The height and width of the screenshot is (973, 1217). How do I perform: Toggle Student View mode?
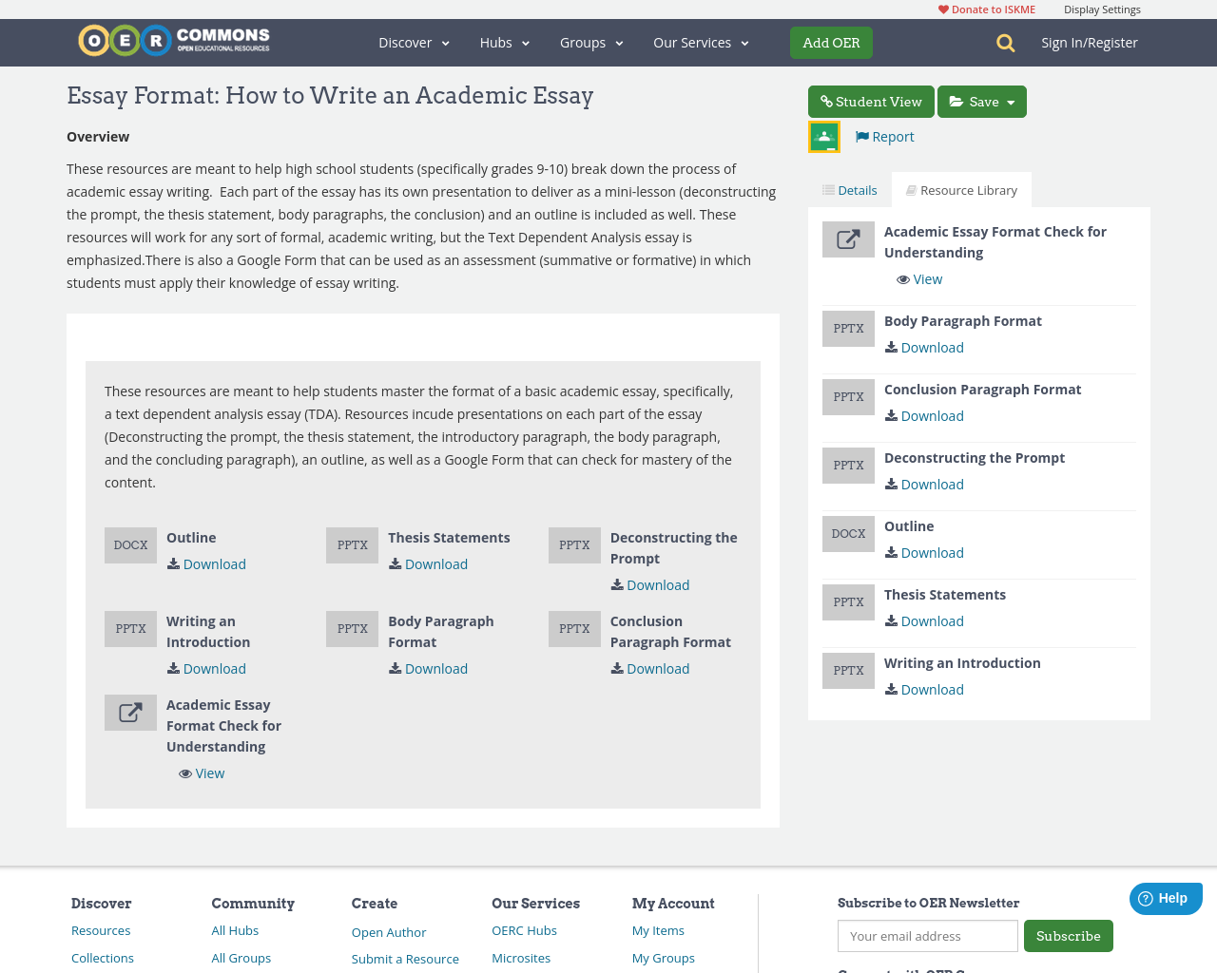[x=870, y=102]
